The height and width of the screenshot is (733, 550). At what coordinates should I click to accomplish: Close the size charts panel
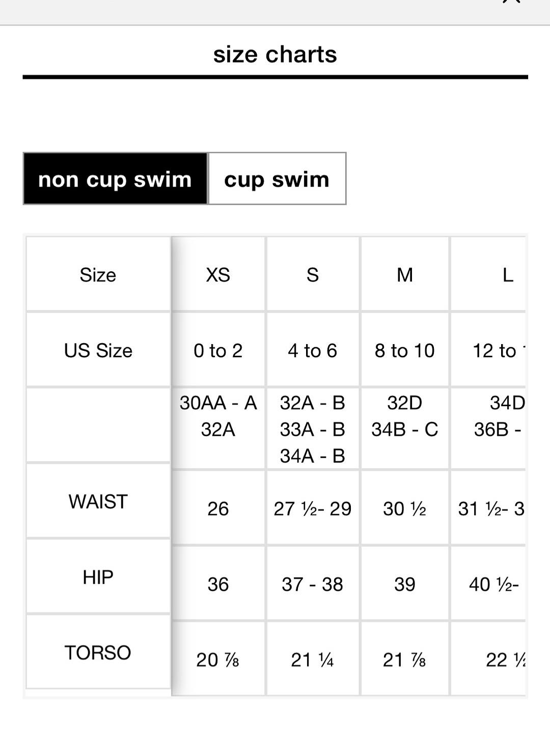(x=511, y=2)
